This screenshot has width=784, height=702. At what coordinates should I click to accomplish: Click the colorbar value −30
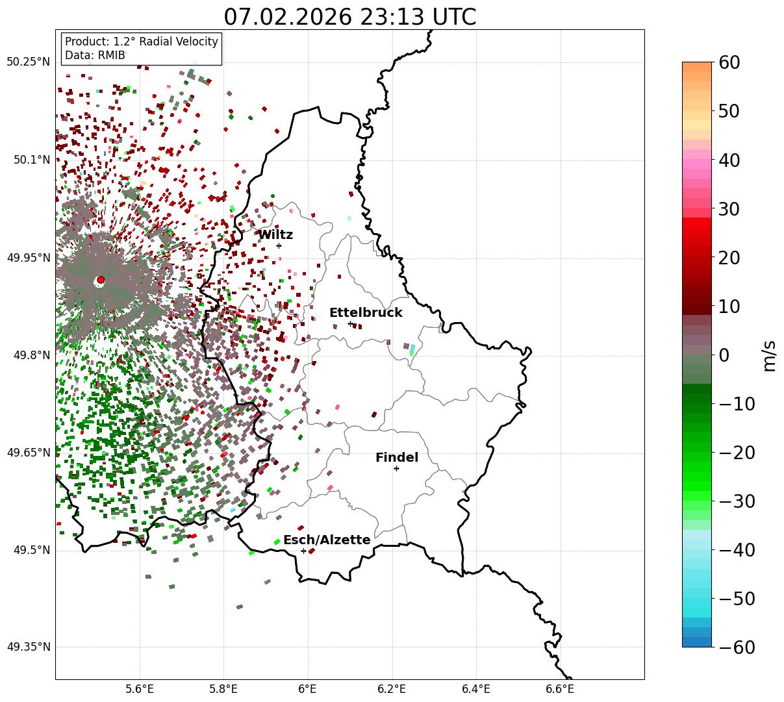737,501
